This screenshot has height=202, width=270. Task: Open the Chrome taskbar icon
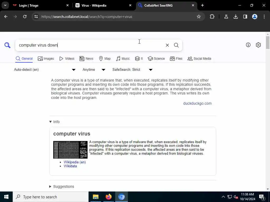[121, 197]
